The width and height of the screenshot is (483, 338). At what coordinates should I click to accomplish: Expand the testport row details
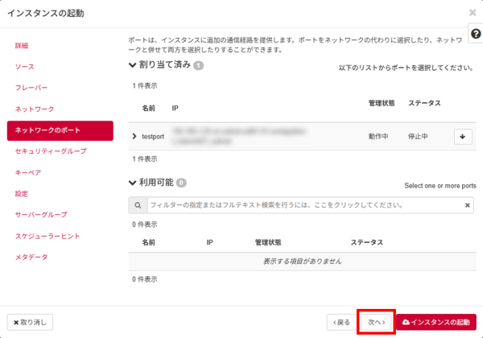coord(135,137)
